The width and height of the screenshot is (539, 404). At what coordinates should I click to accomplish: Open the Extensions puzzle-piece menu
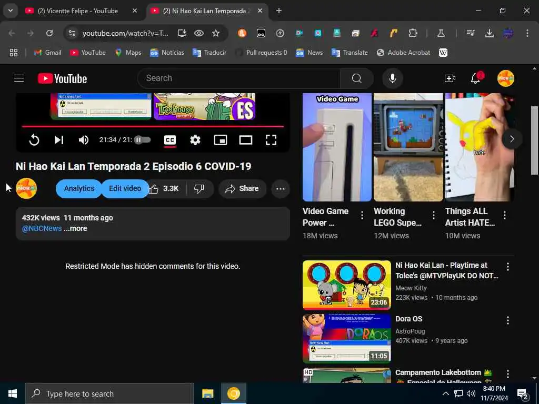413,33
